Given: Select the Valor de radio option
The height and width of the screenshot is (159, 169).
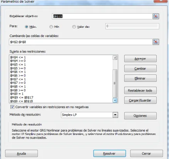Looking at the screenshot, I should pyautogui.click(x=74, y=27).
